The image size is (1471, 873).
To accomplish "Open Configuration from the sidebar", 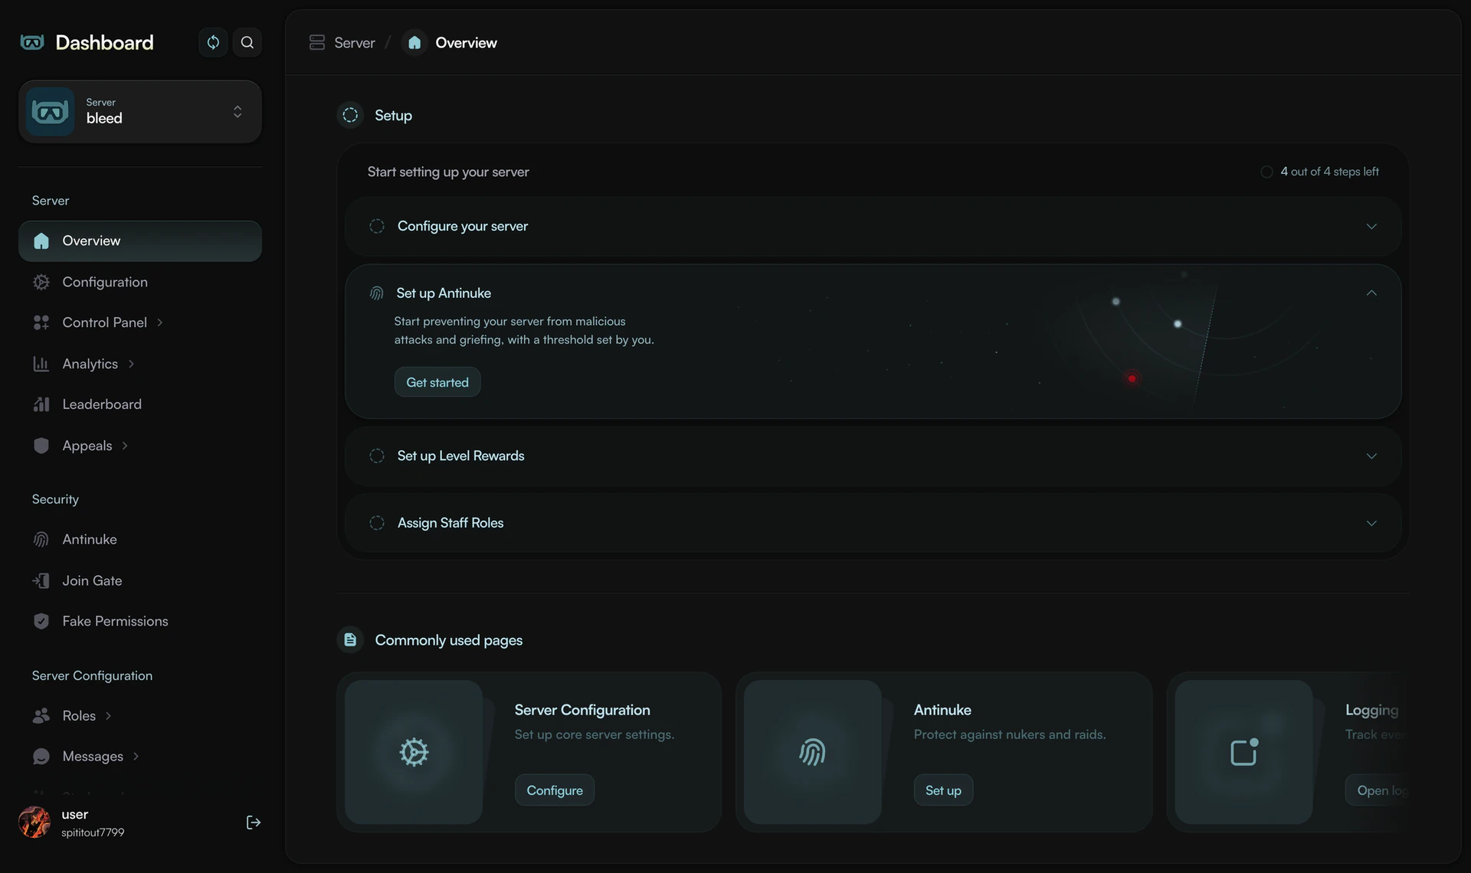I will [140, 282].
